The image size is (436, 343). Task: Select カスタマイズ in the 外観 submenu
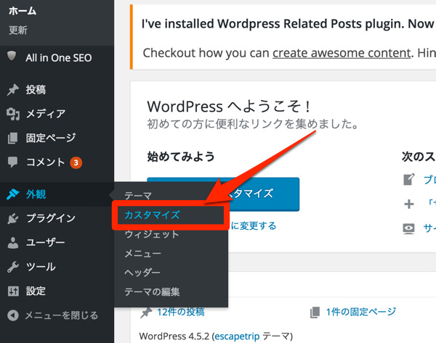[152, 215]
